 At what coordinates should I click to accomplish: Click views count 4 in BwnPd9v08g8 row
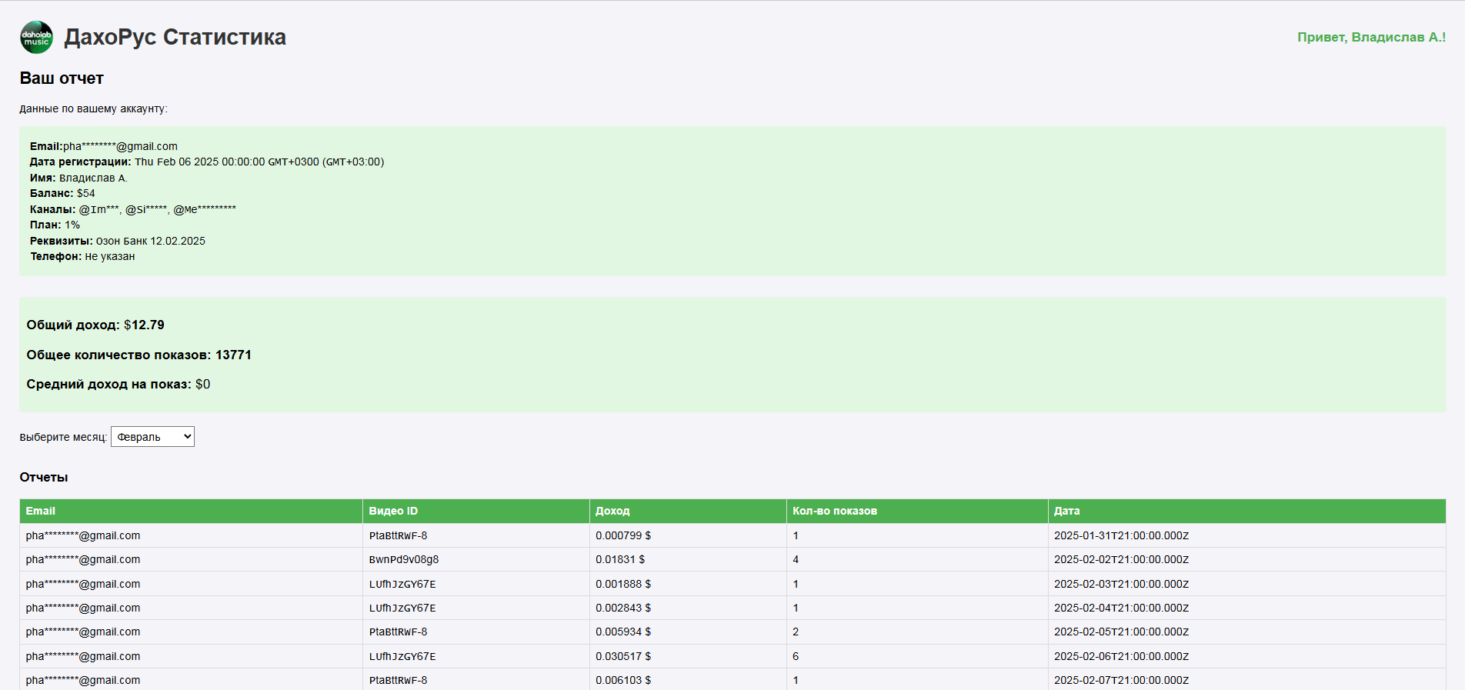pyautogui.click(x=796, y=559)
